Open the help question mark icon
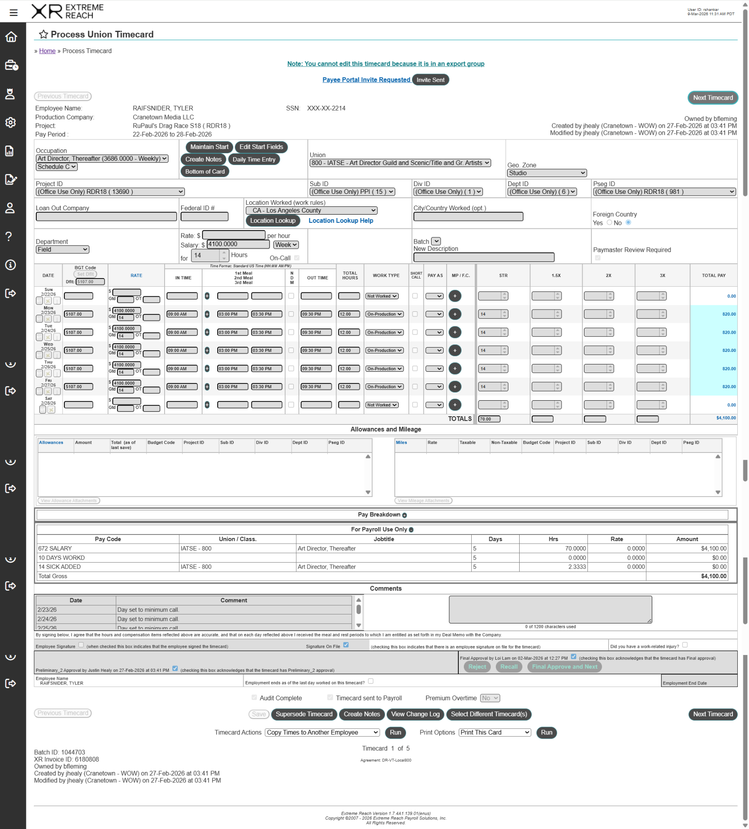The height and width of the screenshot is (829, 749). tap(9, 236)
